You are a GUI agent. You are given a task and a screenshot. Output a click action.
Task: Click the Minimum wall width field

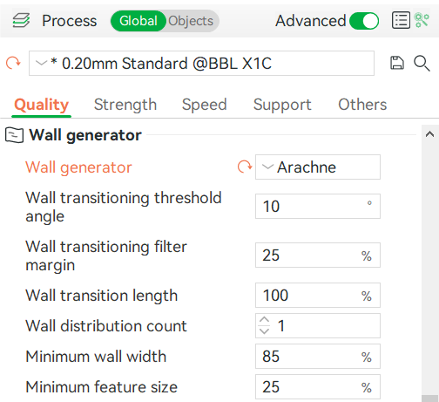tap(318, 357)
